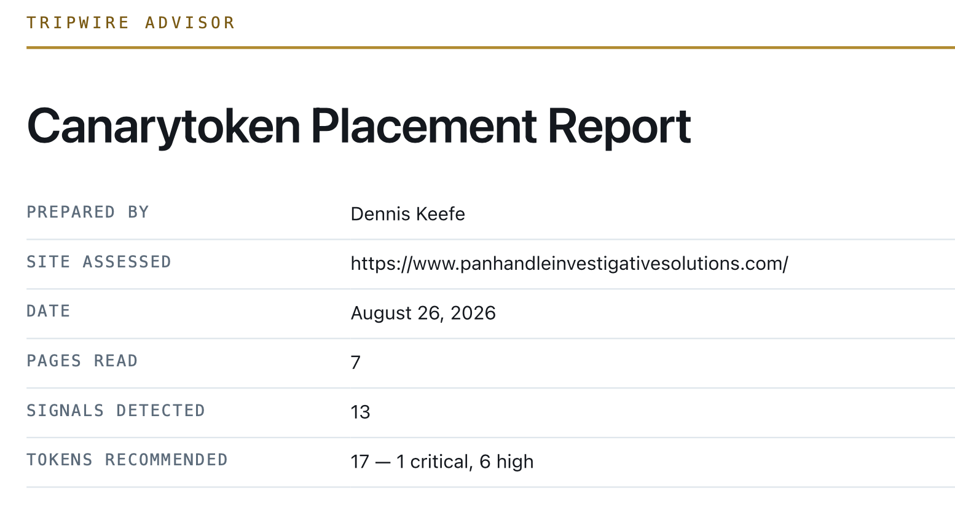Click the Canarytoken Placement Report title
The width and height of the screenshot is (955, 520).
[x=359, y=127]
